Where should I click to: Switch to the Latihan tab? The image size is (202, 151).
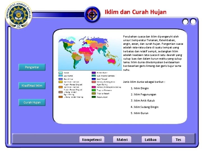(151, 140)
